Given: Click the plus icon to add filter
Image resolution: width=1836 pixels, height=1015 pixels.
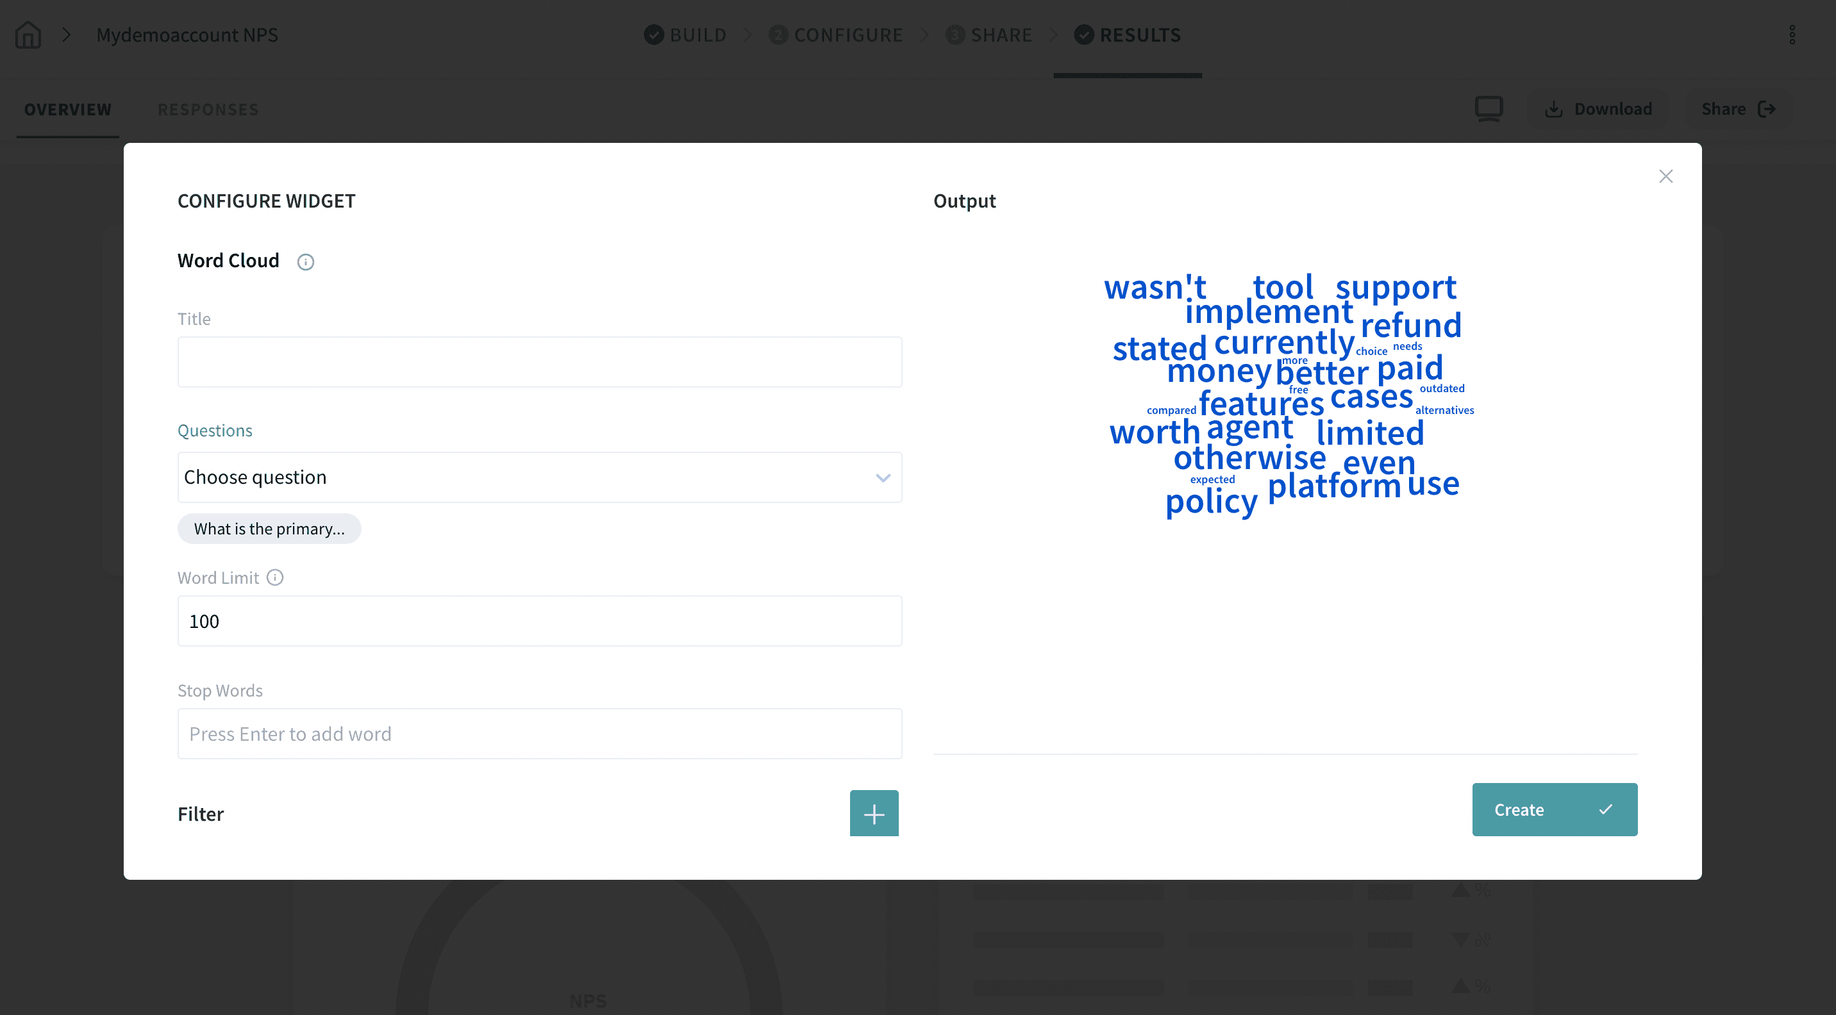Looking at the screenshot, I should click(x=874, y=813).
